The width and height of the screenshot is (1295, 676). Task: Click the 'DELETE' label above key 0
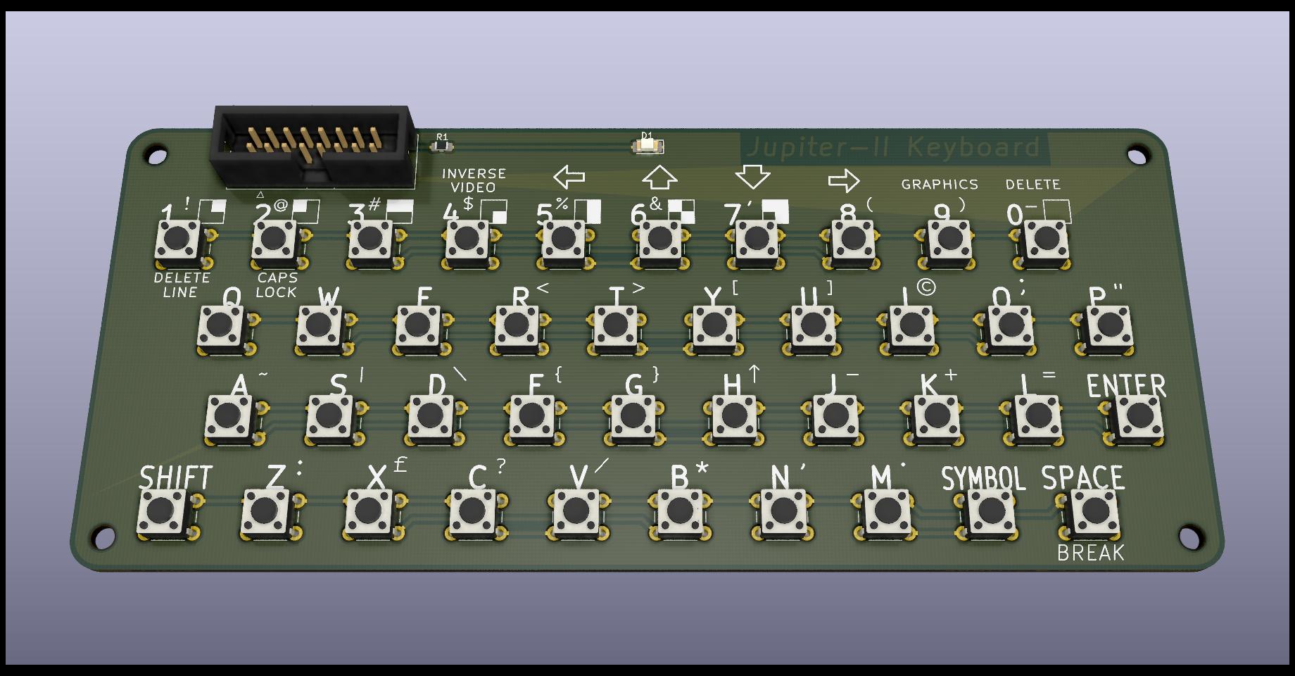coord(1032,184)
